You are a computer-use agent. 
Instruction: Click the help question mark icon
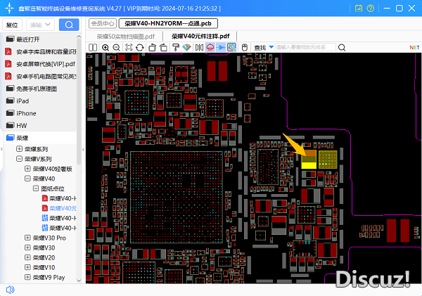coord(371,8)
